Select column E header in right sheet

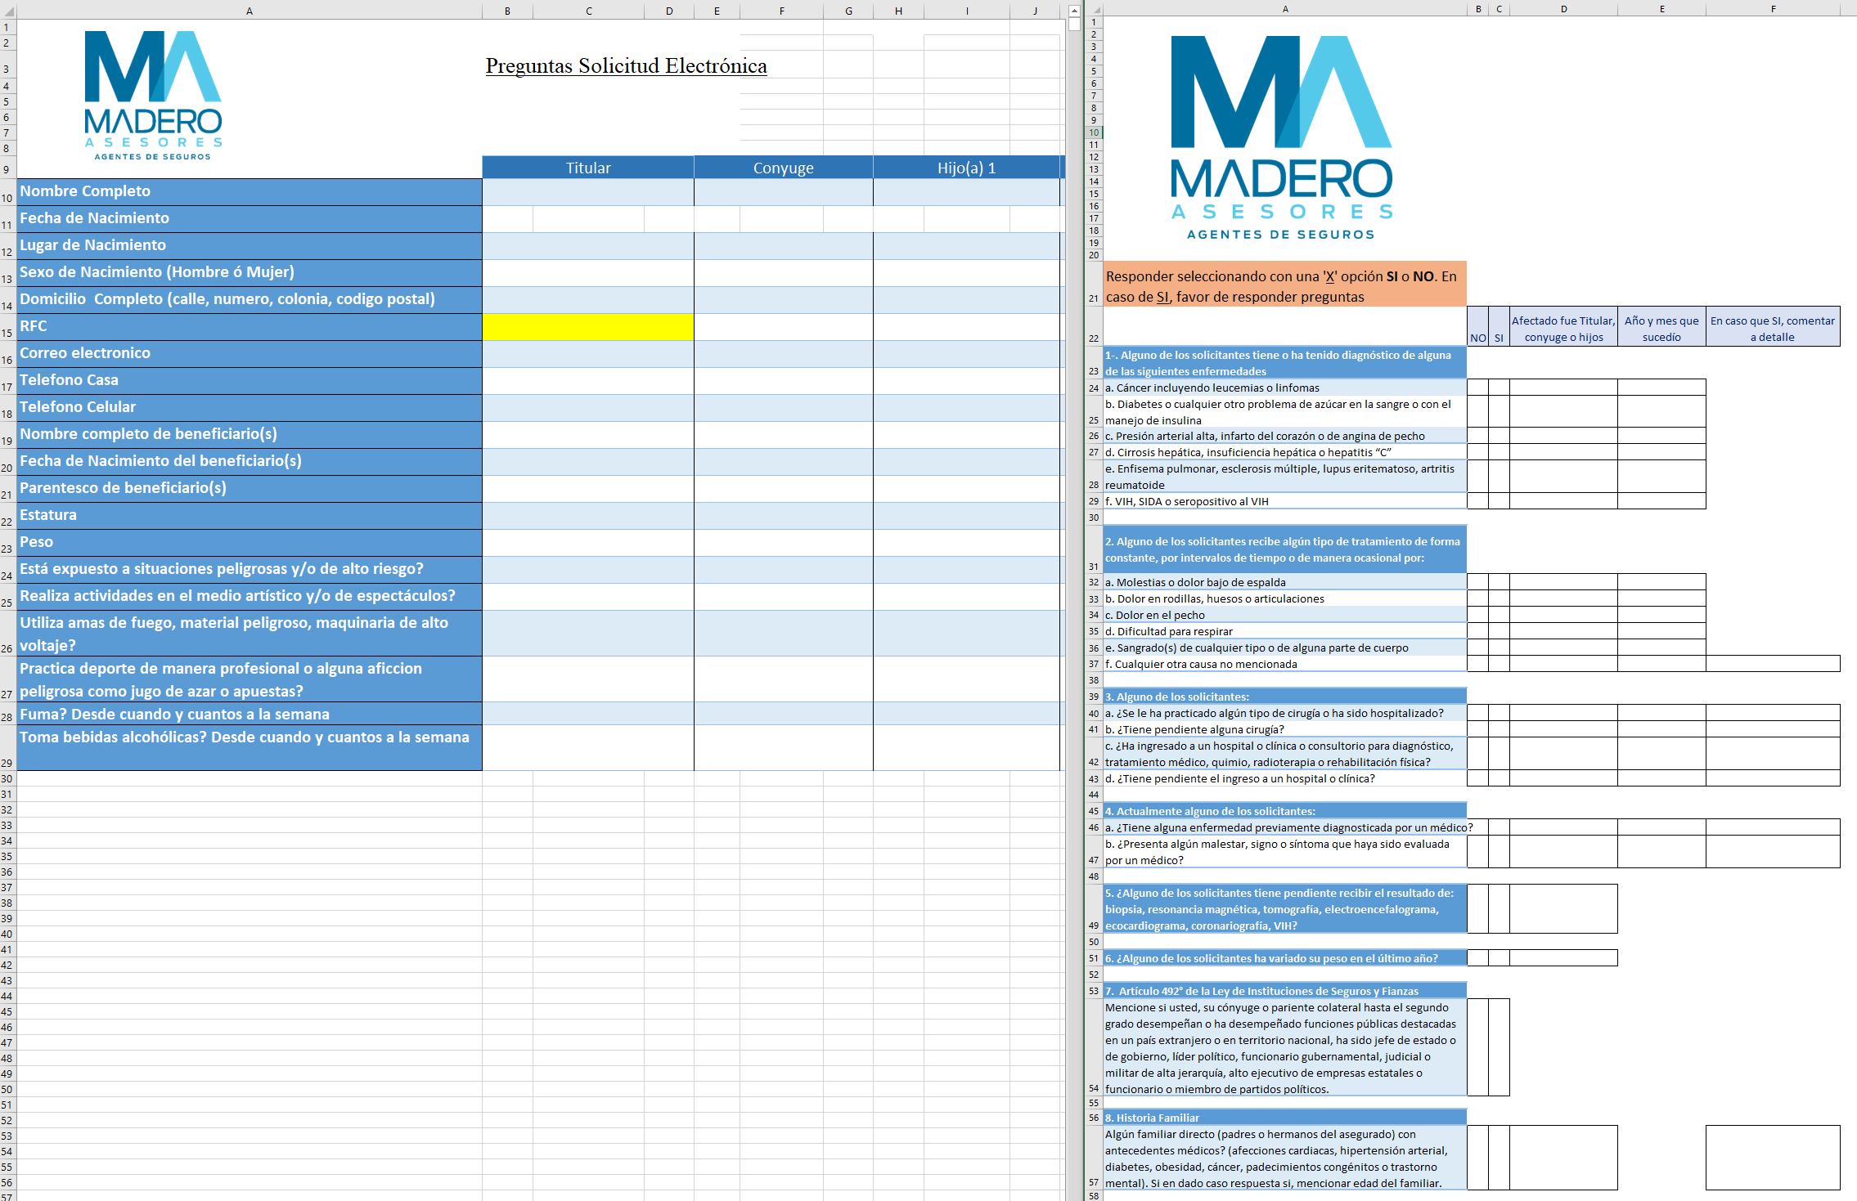[x=1661, y=10]
